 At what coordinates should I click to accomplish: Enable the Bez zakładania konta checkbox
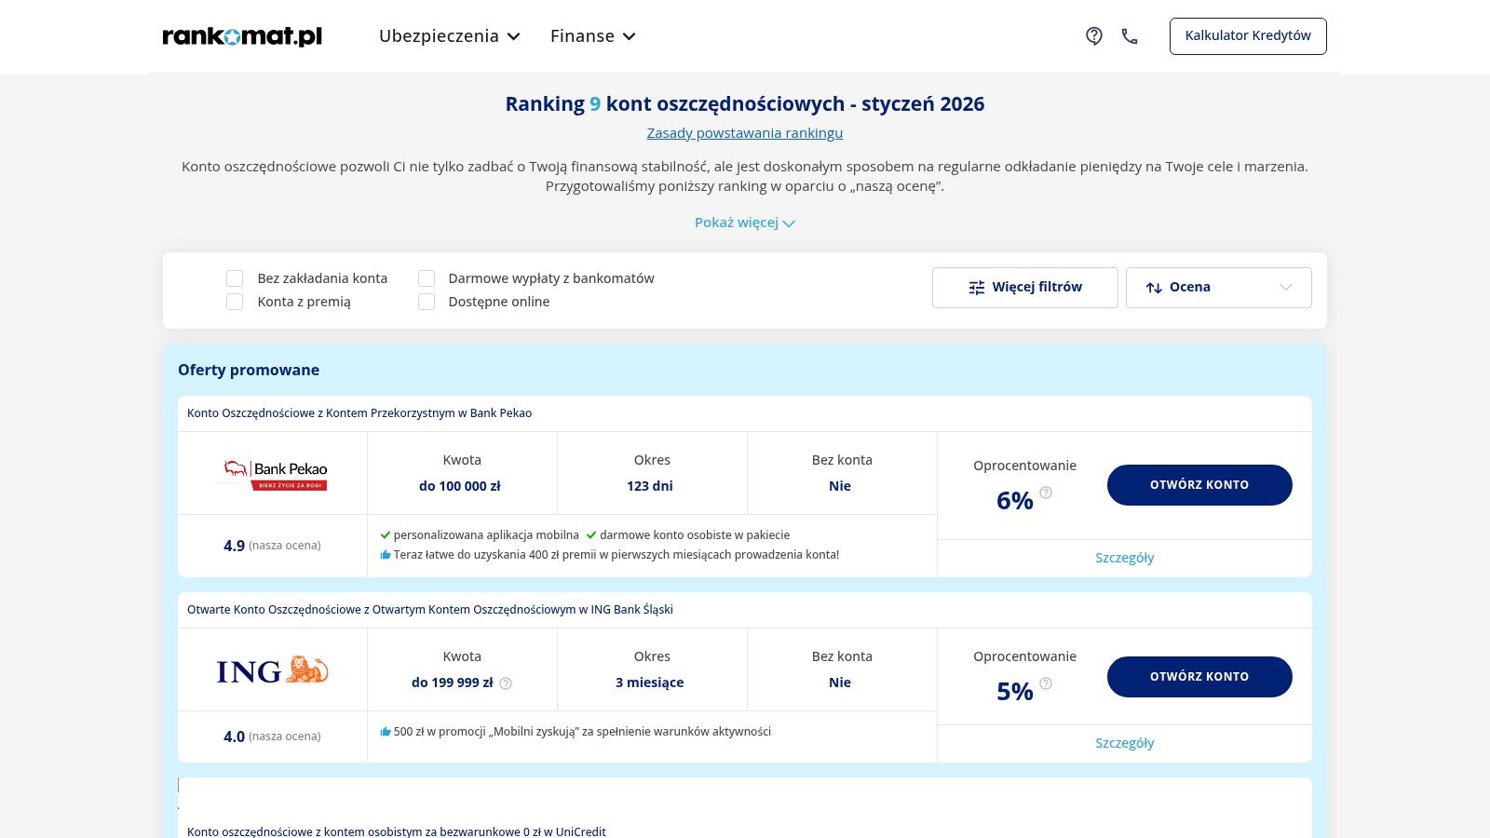[235, 278]
